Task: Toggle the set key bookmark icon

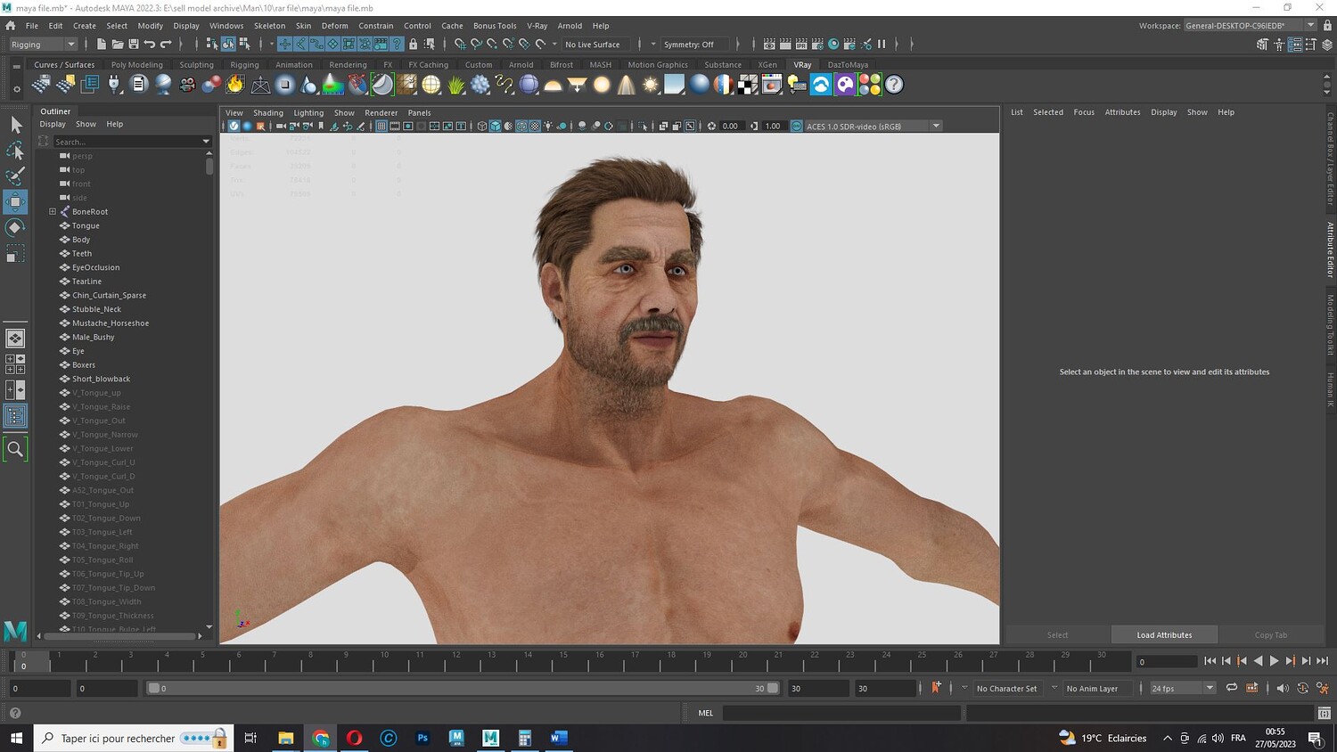Action: pos(936,688)
